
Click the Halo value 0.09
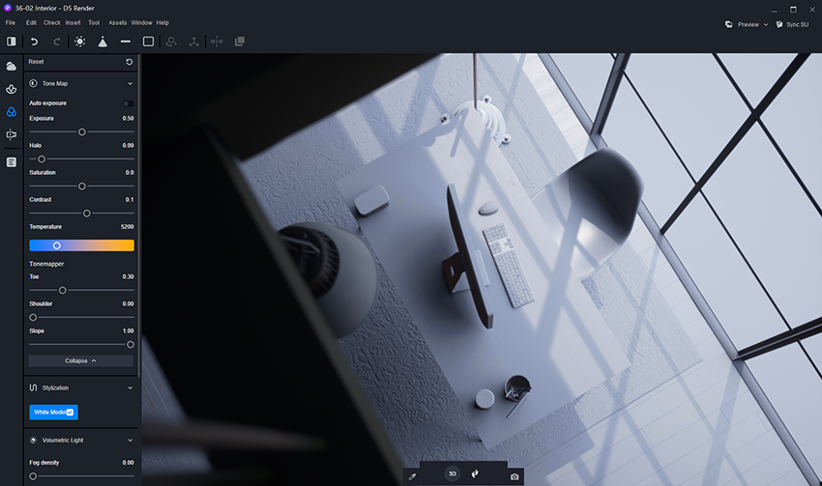coord(128,146)
